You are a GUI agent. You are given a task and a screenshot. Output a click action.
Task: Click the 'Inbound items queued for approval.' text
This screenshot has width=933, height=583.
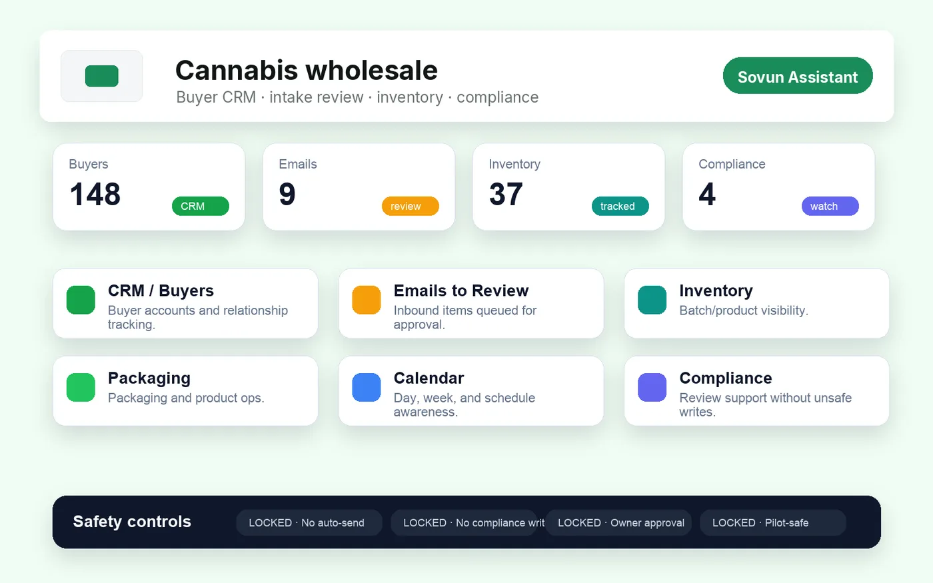pyautogui.click(x=465, y=317)
